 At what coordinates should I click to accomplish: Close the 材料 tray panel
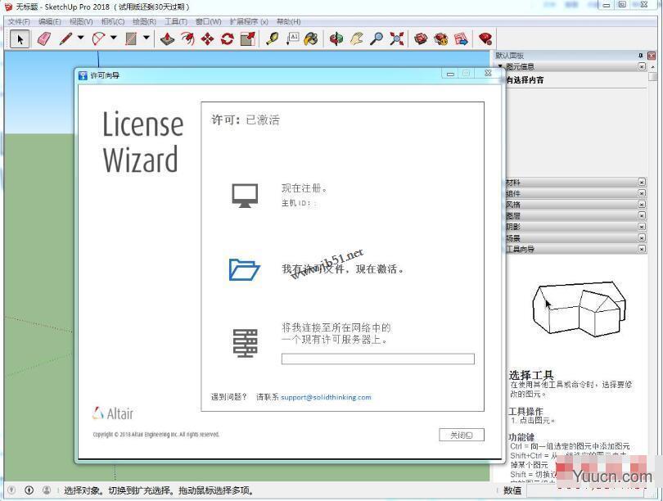click(642, 183)
